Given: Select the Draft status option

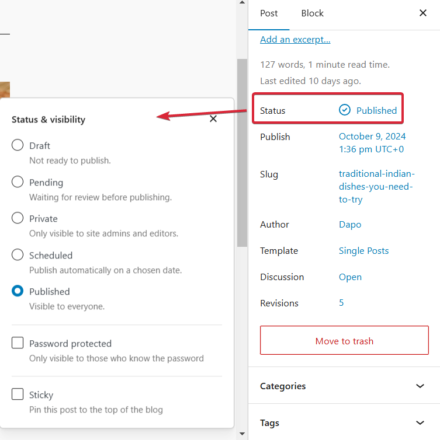Looking at the screenshot, I should tap(18, 145).
